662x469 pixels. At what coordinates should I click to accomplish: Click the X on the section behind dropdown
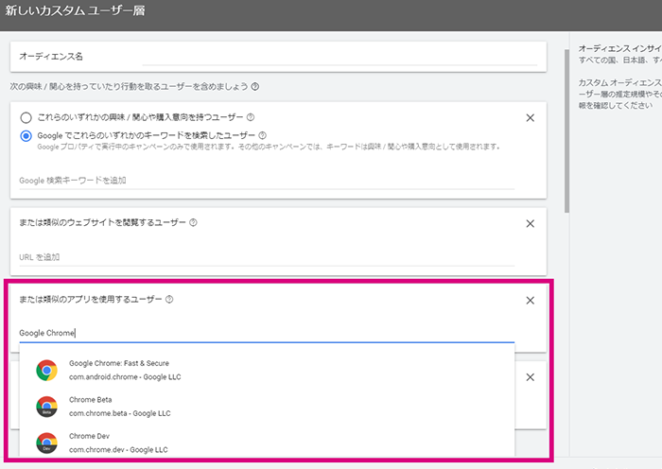pyautogui.click(x=531, y=377)
